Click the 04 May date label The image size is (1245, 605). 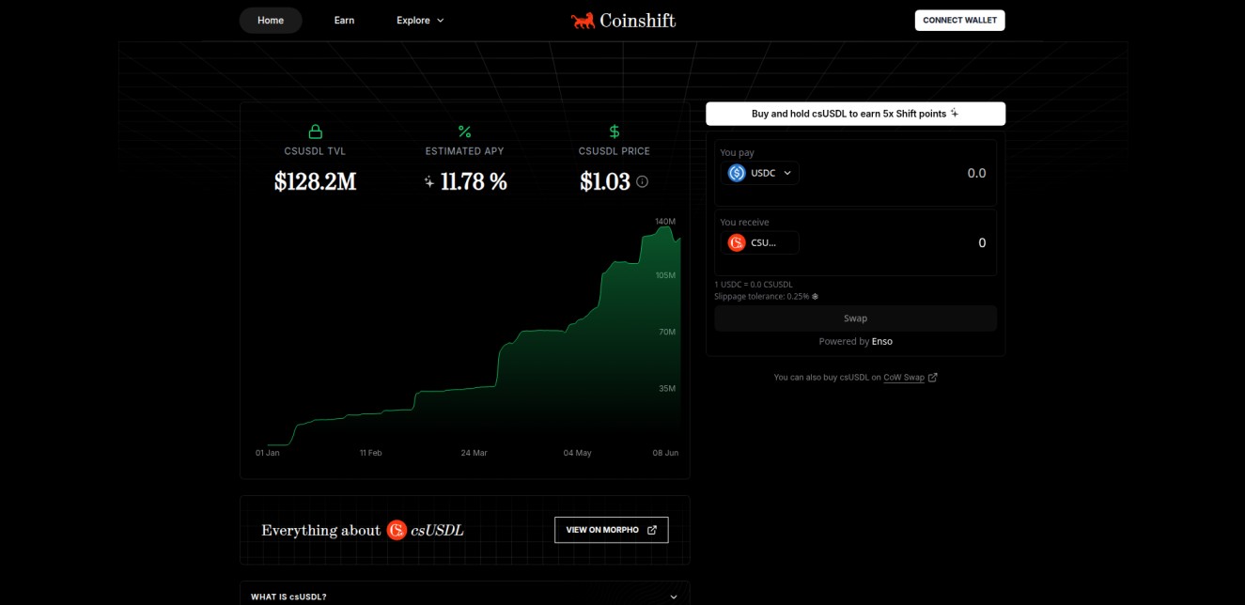click(x=577, y=453)
